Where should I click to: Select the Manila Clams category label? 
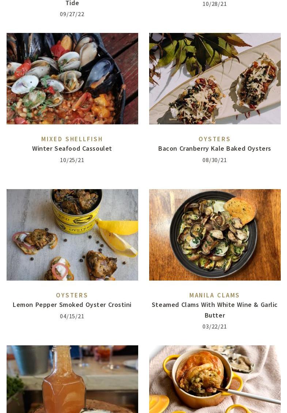click(215, 295)
